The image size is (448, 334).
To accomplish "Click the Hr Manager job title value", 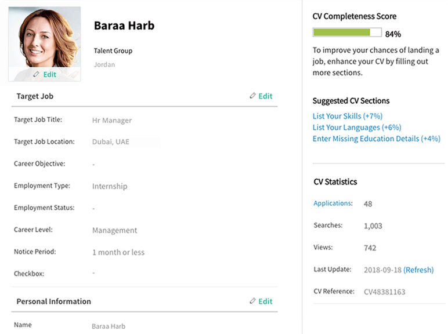I will (112, 121).
